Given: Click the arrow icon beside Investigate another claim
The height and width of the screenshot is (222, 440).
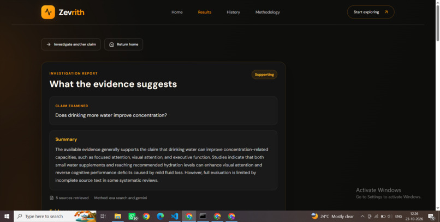Looking at the screenshot, I should click(x=49, y=44).
